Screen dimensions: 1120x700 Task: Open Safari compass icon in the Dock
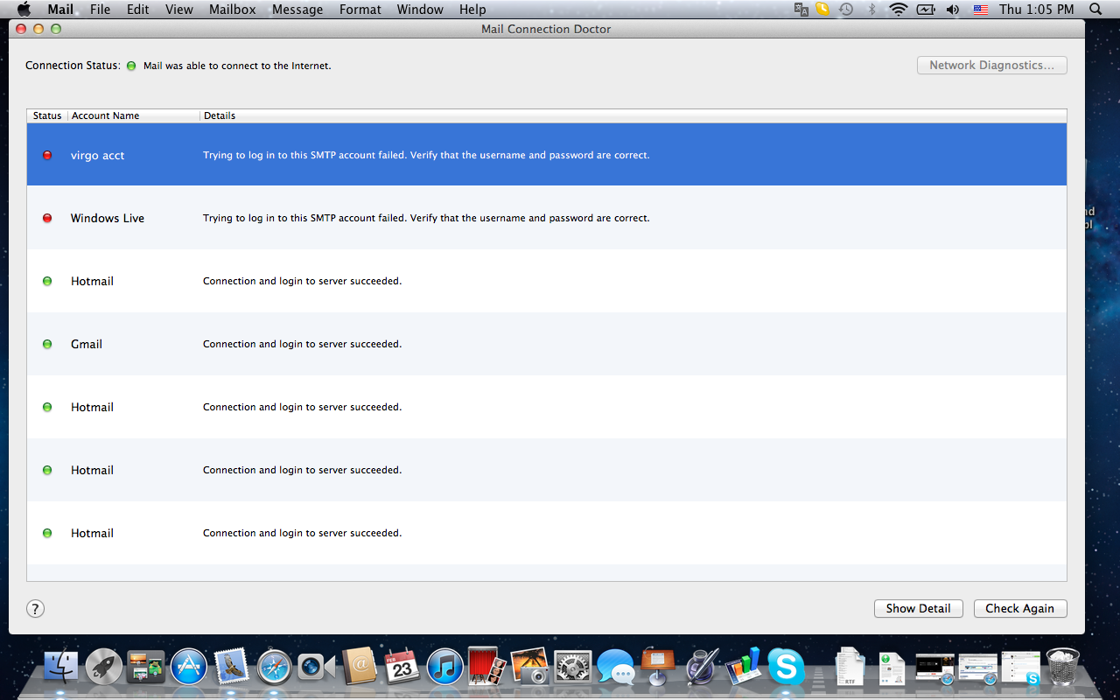[275, 668]
